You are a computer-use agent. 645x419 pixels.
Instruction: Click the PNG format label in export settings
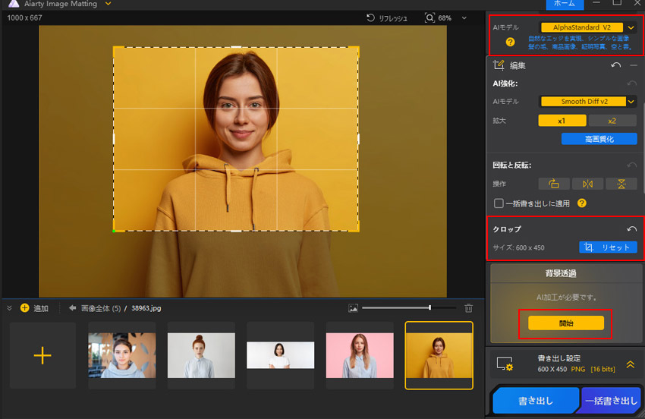point(577,369)
